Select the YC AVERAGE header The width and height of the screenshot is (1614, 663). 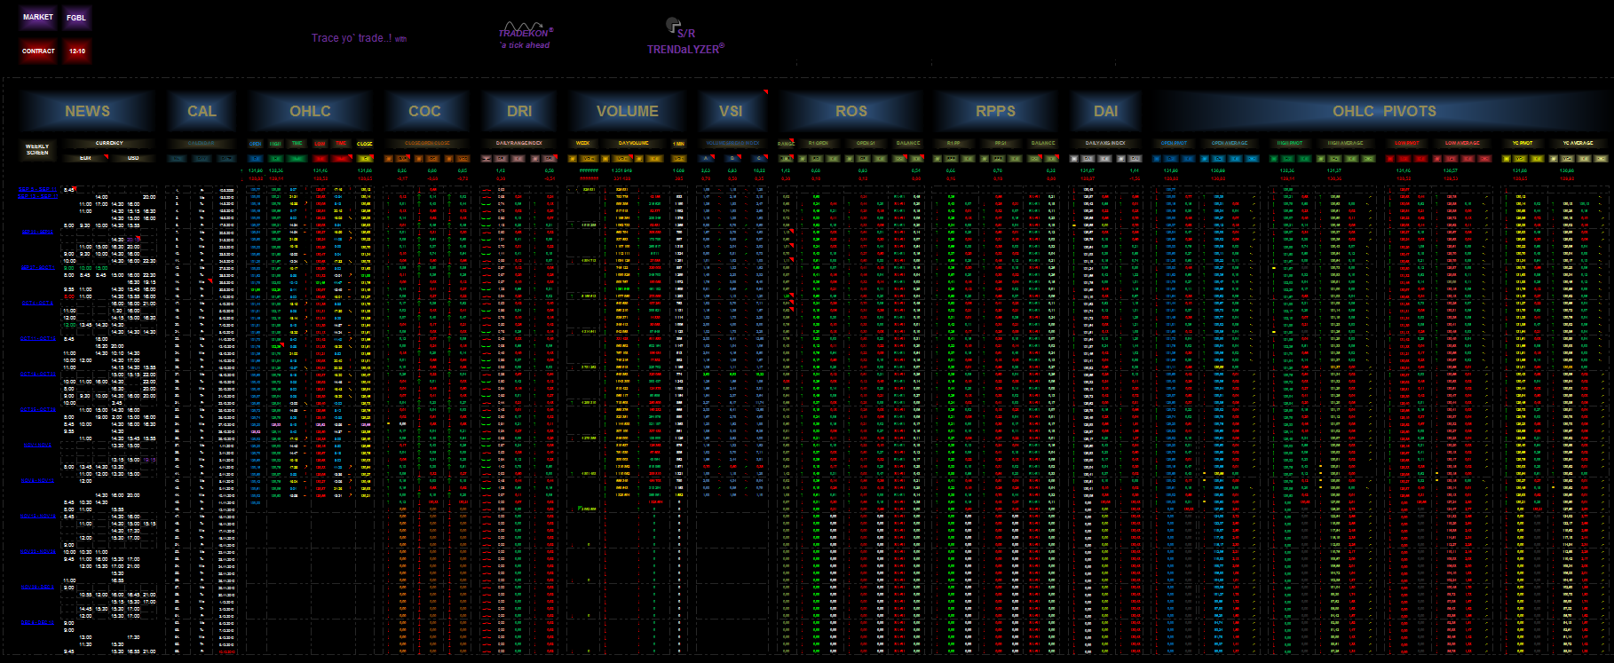point(1578,143)
